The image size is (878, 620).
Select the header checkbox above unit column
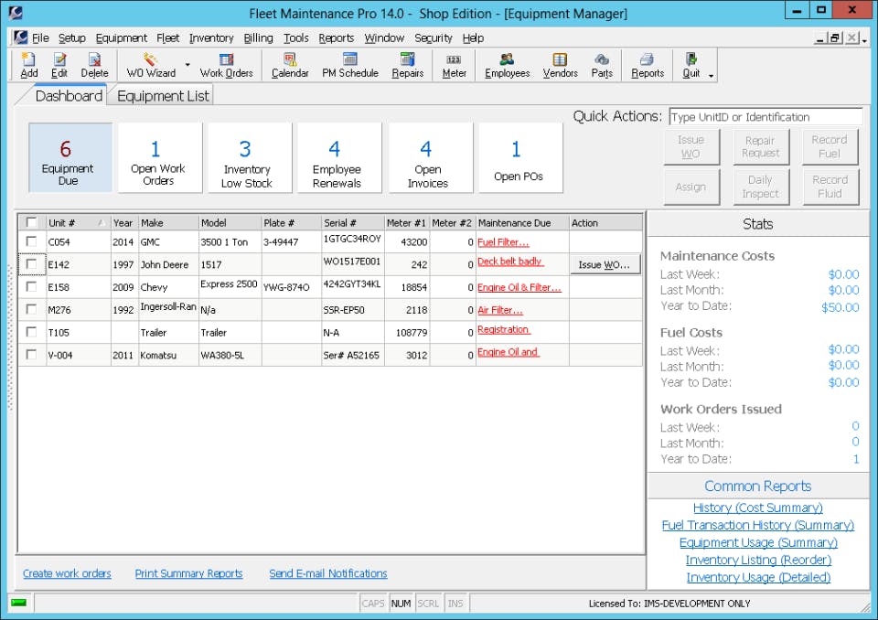[x=30, y=222]
